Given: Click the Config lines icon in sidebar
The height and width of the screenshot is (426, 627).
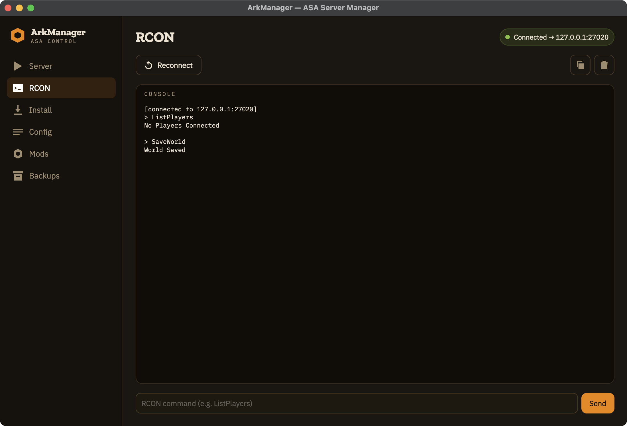Looking at the screenshot, I should 18,132.
